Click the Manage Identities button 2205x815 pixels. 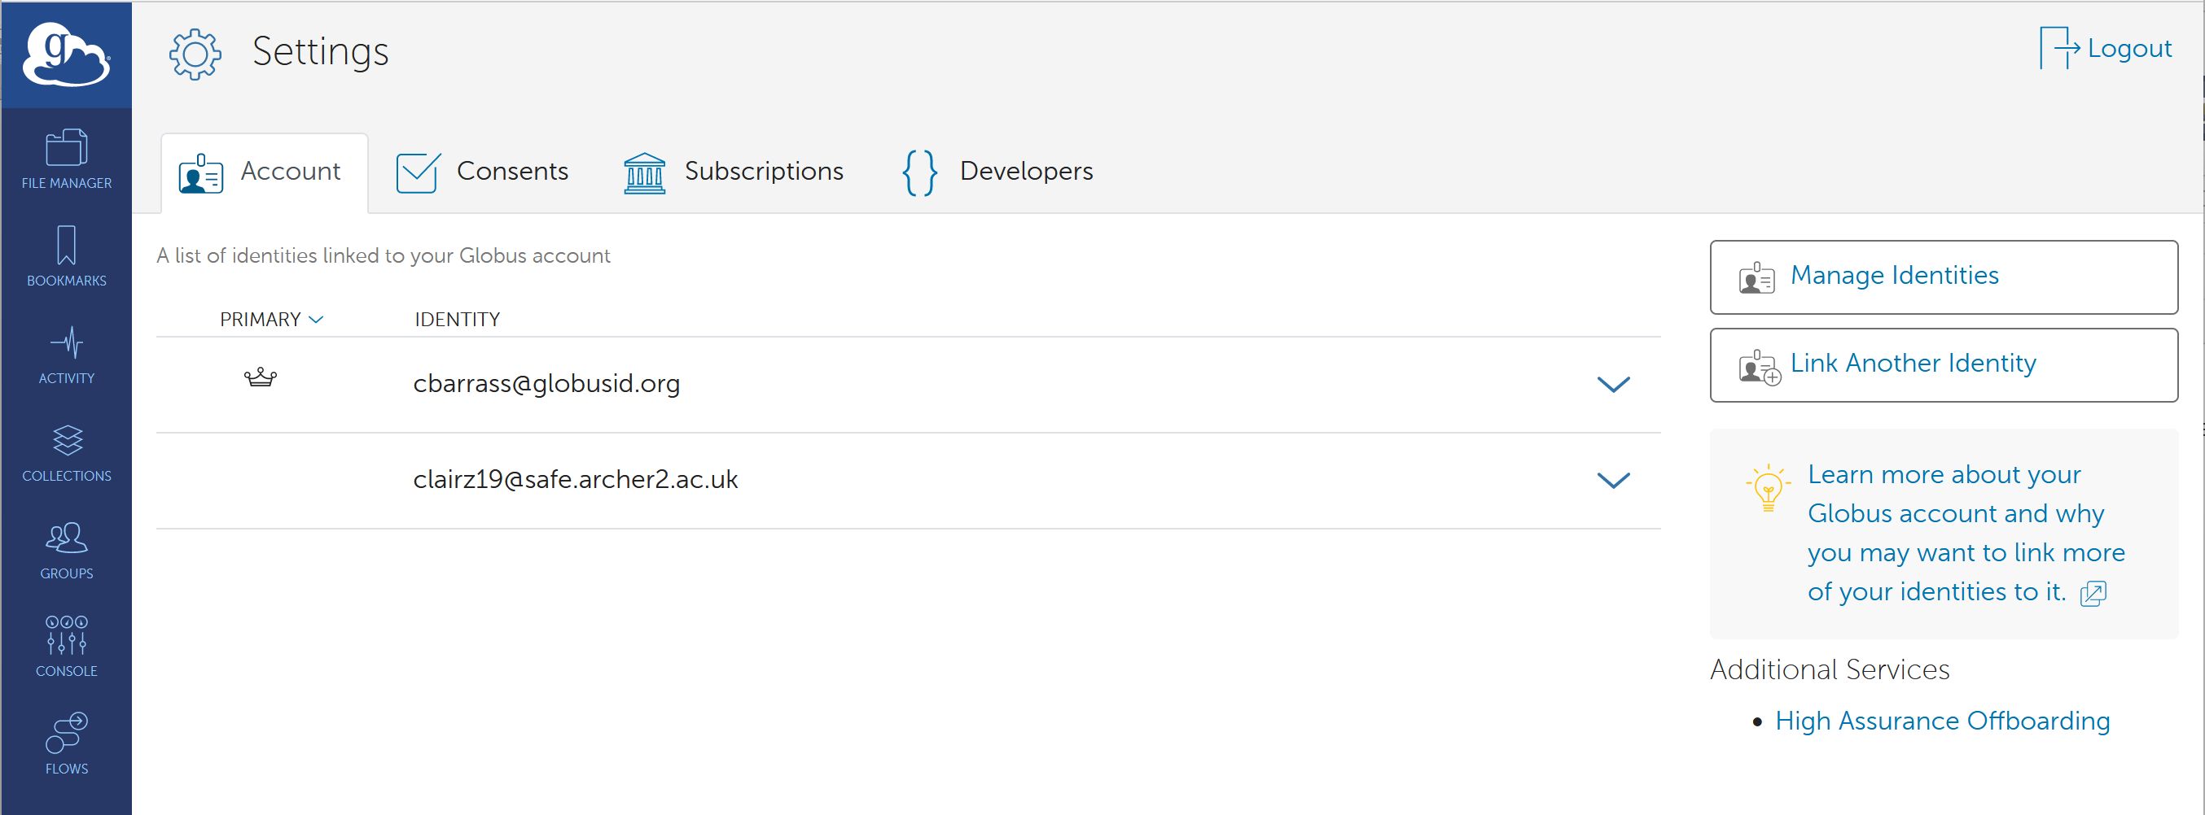pos(1944,277)
